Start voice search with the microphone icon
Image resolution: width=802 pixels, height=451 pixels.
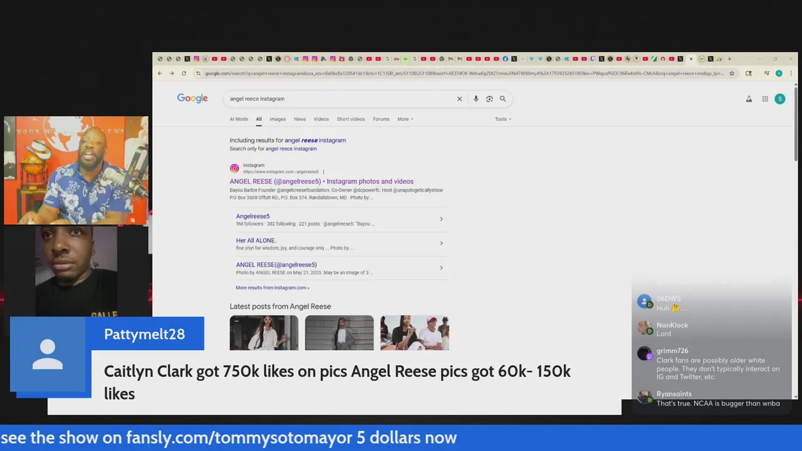(476, 99)
